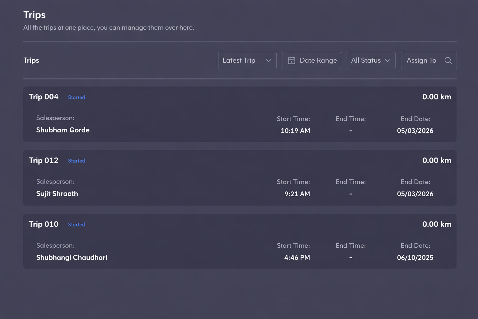Click the search magnifier icon
This screenshot has width=478, height=319.
pos(448,60)
